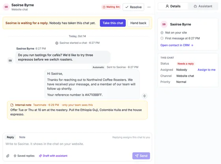Open contact in CRM link
221x164 pixels.
coord(177,45)
